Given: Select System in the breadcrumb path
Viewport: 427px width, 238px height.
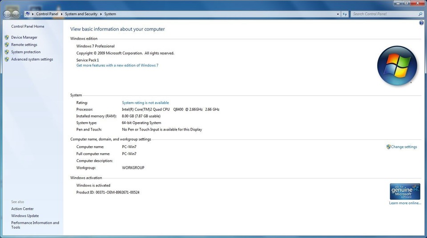Looking at the screenshot, I should (110, 14).
